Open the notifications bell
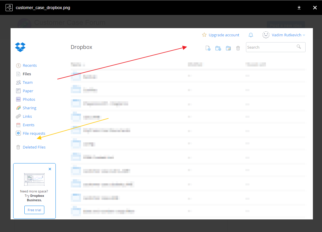The height and width of the screenshot is (232, 322). 251,35
